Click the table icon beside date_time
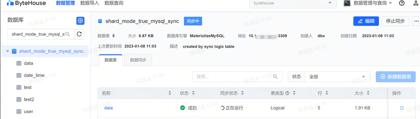420x119 pixels. point(19,75)
